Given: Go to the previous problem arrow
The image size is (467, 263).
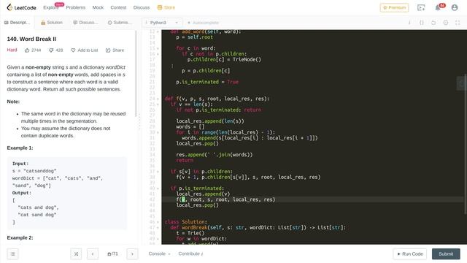Looking at the screenshot, I should point(93,254).
